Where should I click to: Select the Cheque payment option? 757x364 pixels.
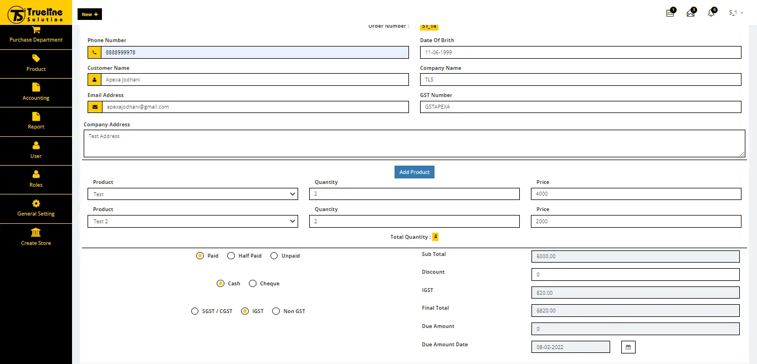point(253,283)
